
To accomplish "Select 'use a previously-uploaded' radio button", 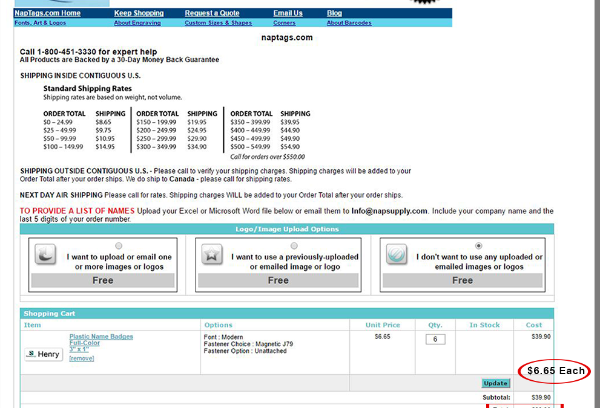I will pos(294,246).
